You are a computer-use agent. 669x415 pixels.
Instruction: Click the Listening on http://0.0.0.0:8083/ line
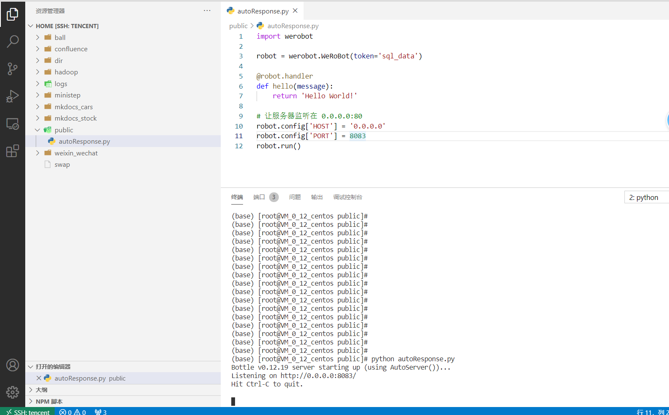[x=294, y=376]
